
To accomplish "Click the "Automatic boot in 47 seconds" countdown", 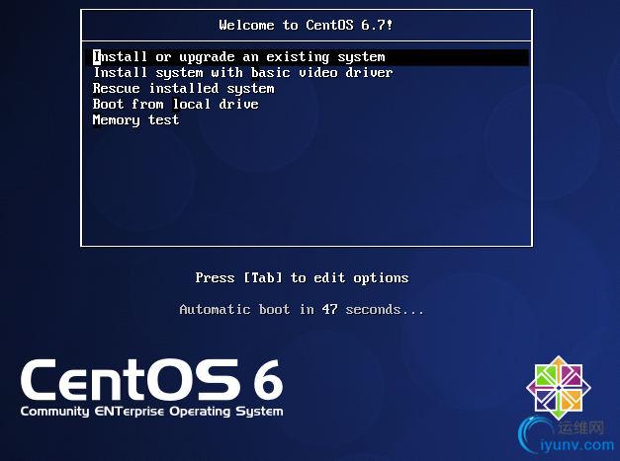I will [302, 309].
